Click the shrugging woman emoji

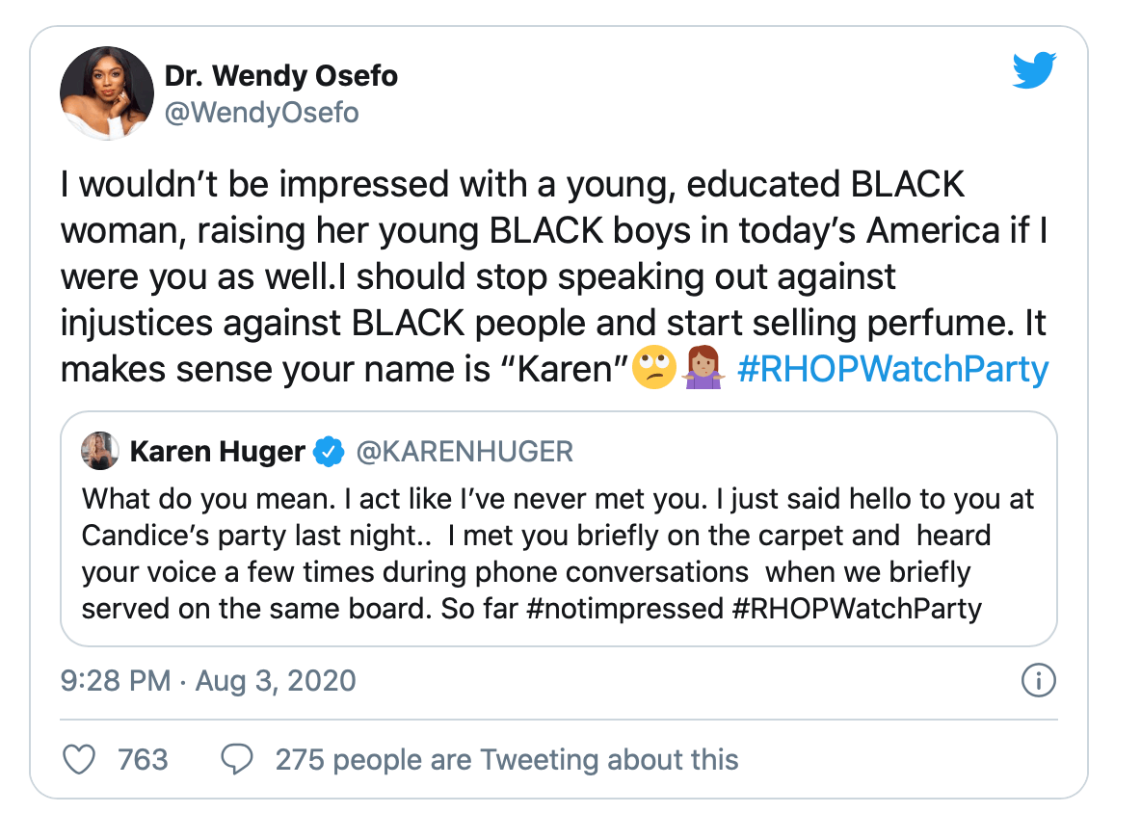click(703, 371)
